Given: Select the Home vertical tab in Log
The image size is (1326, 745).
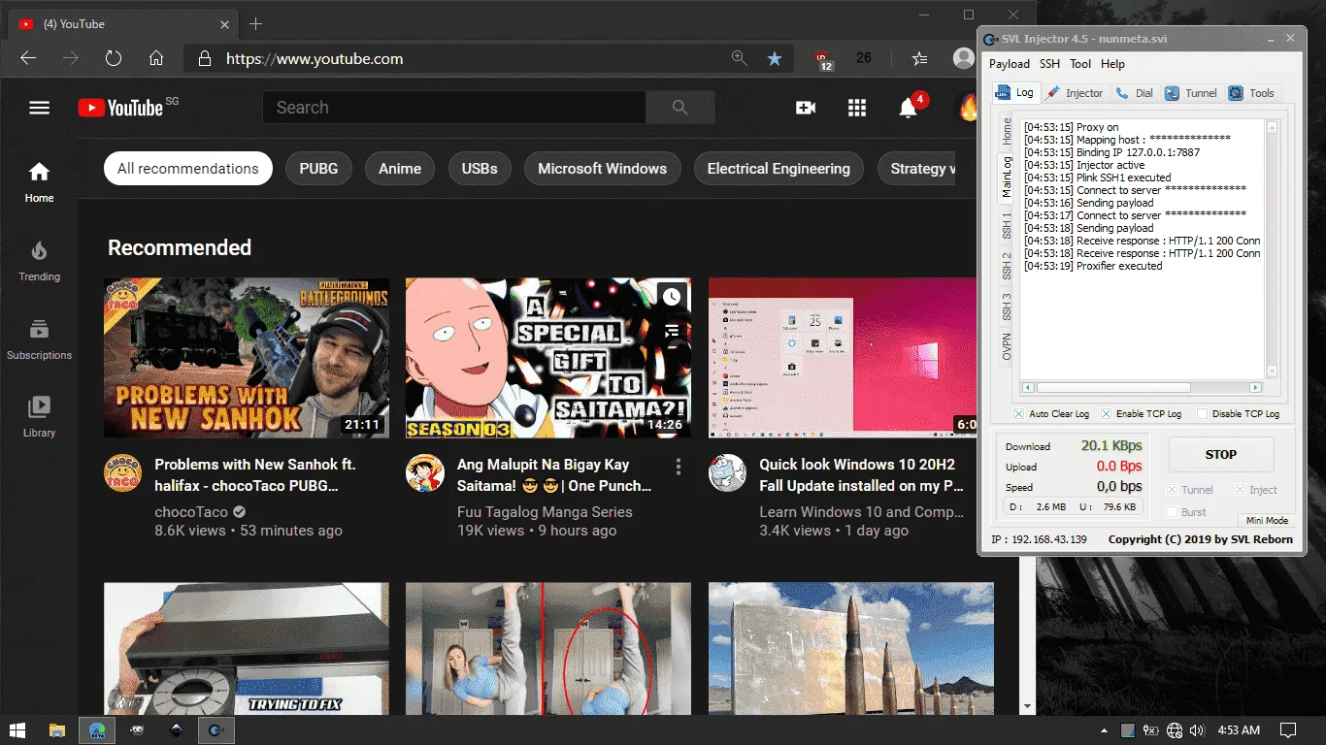Looking at the screenshot, I should coord(1007,131).
